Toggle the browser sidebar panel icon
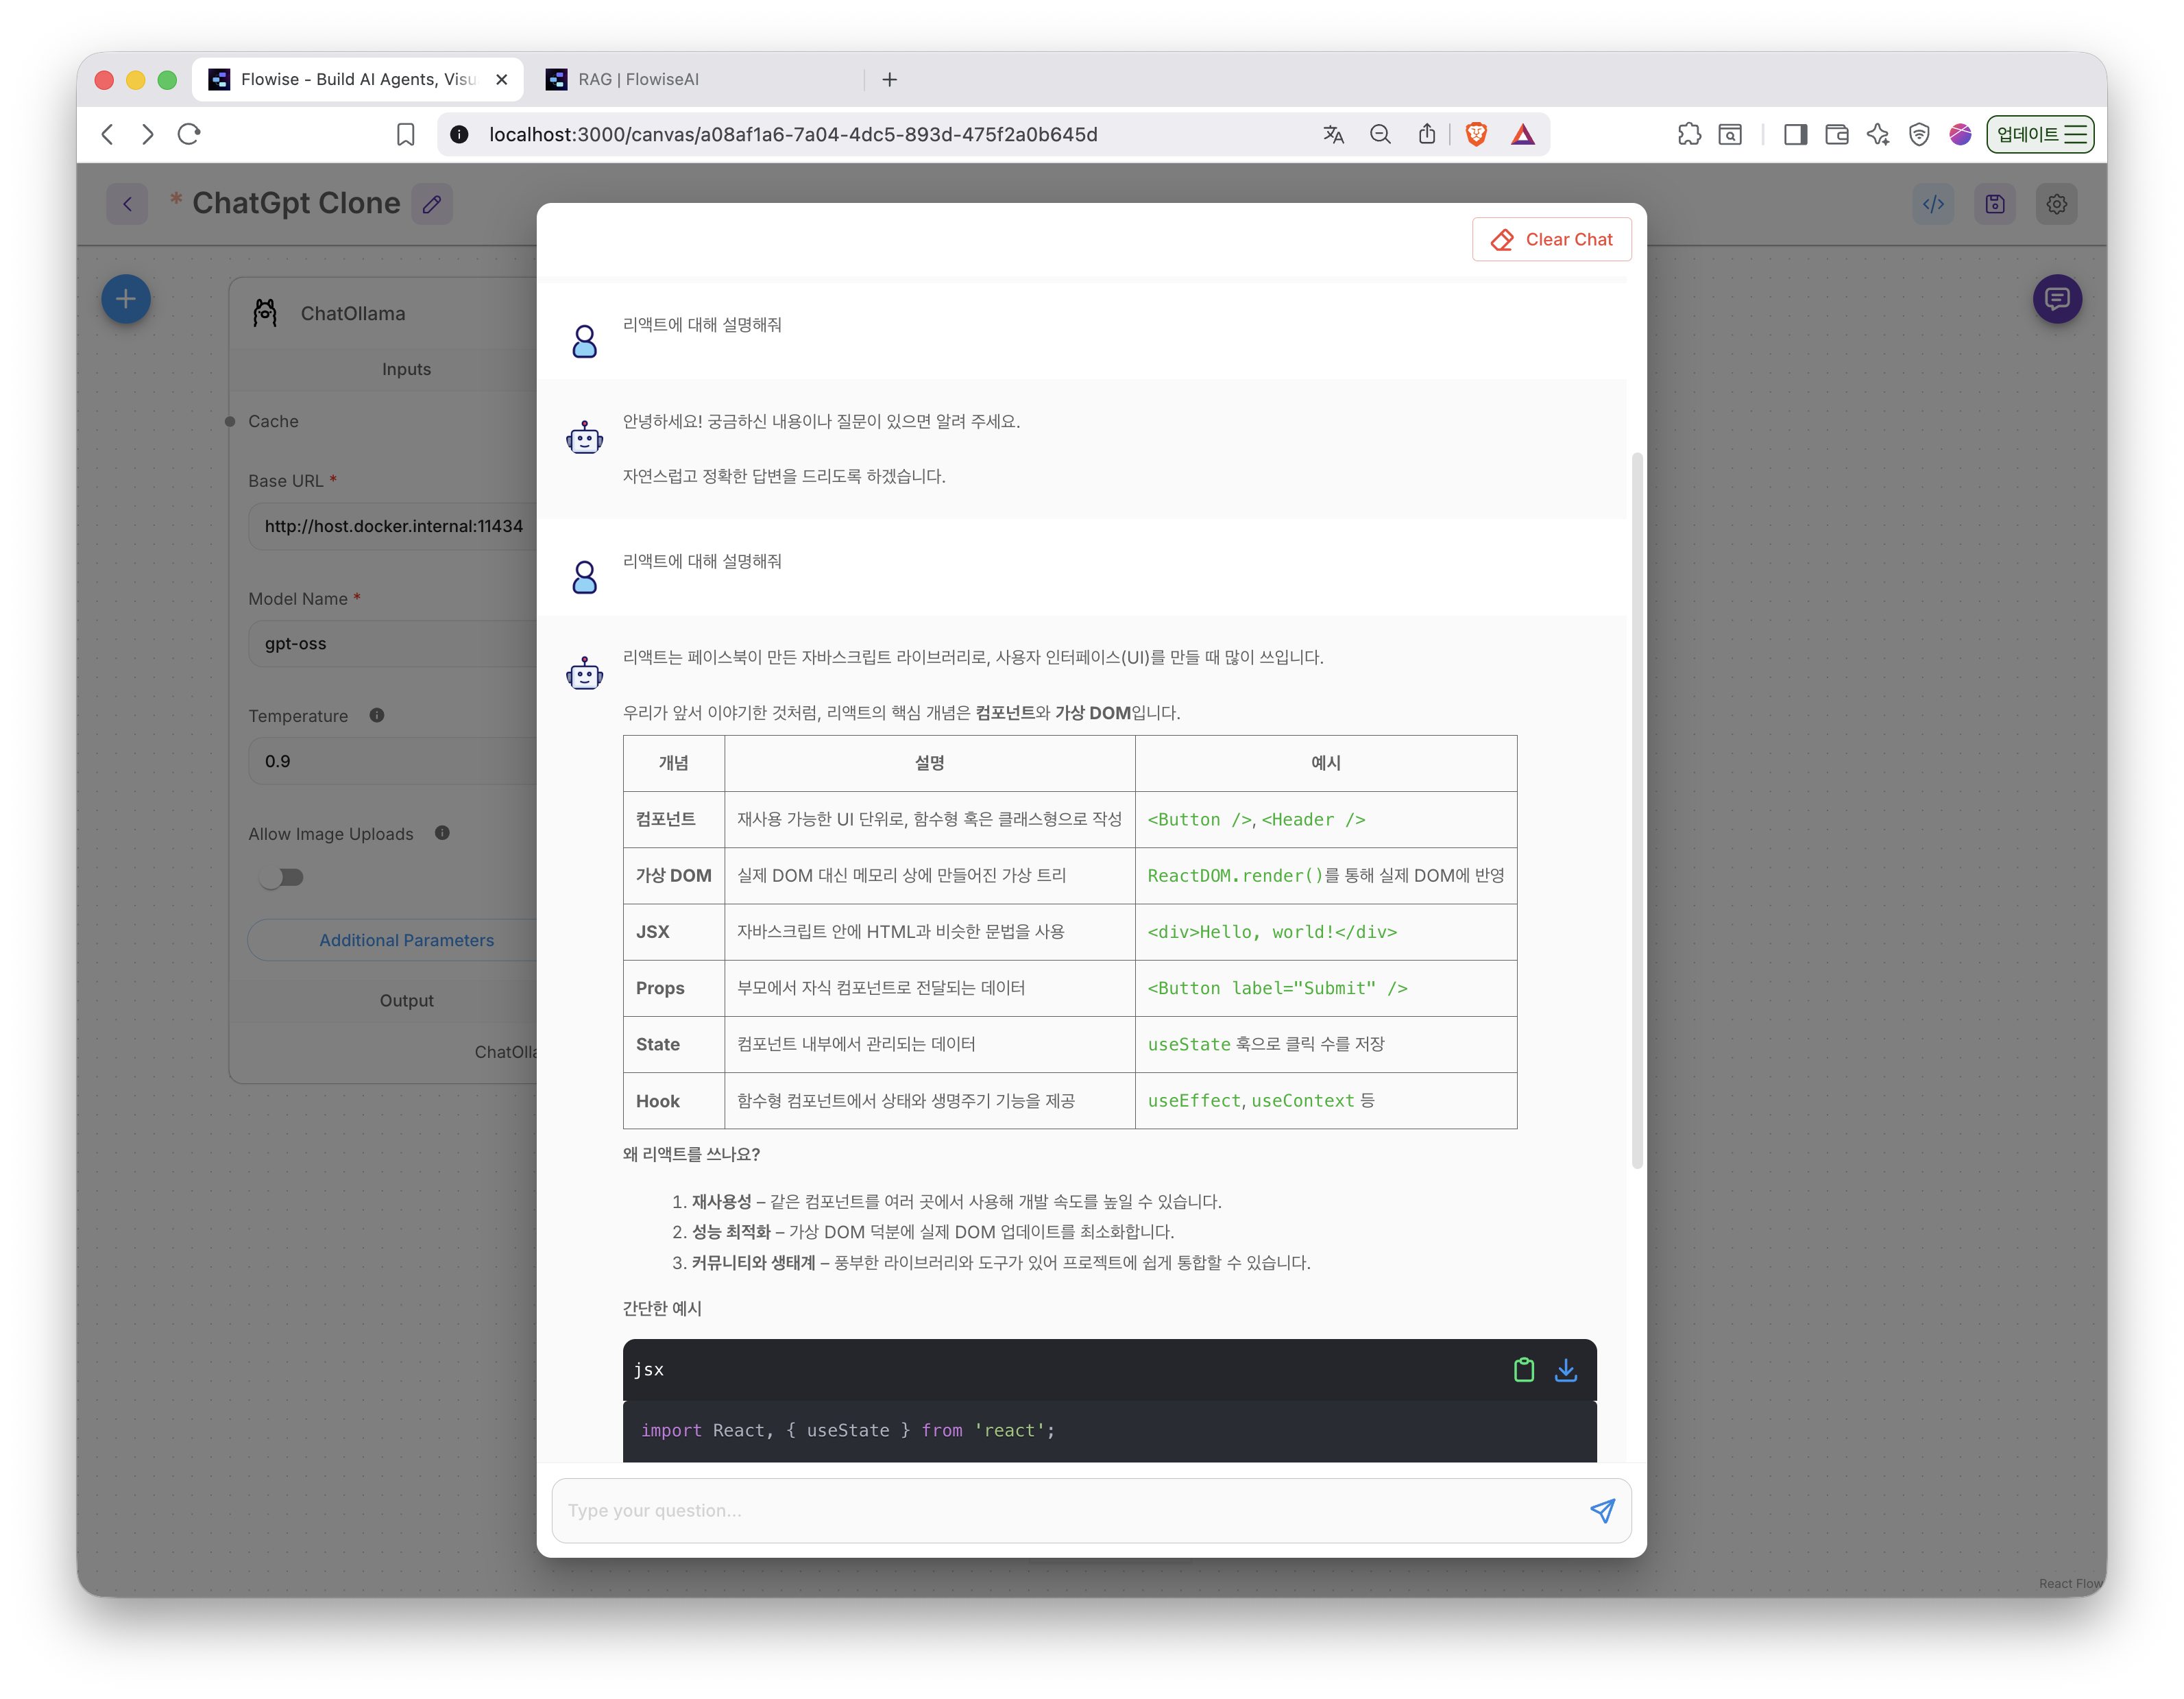The image size is (2184, 1699). [1795, 134]
